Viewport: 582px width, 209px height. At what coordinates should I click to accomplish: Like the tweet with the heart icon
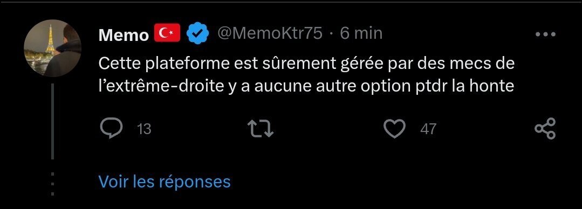point(394,129)
